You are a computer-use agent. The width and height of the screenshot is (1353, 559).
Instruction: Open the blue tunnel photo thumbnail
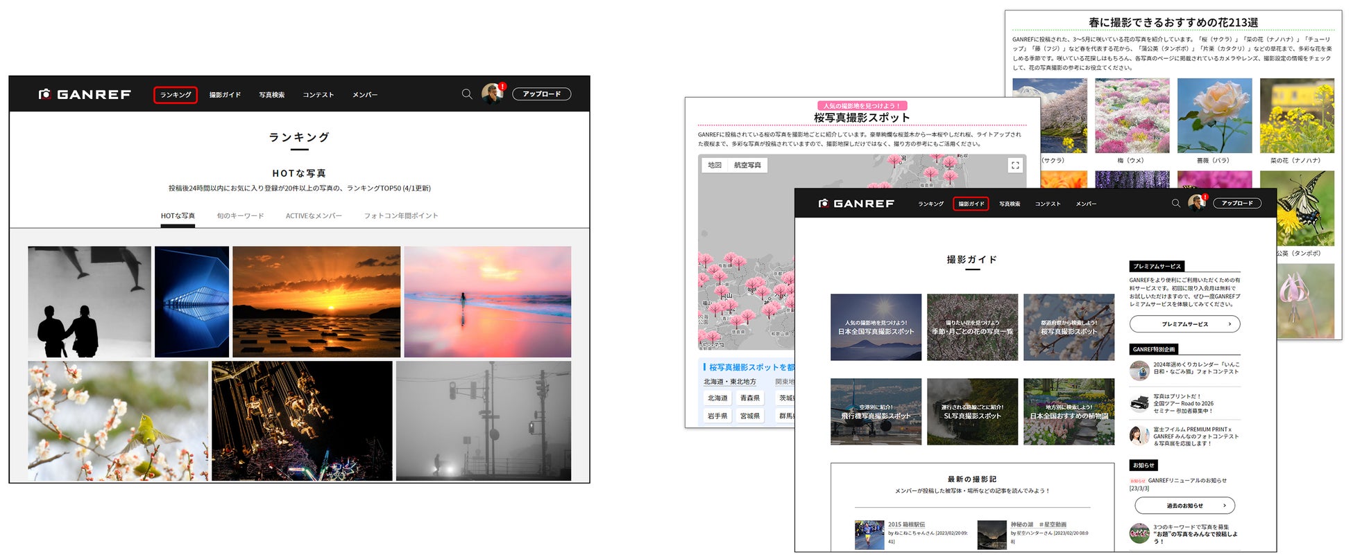pos(192,302)
